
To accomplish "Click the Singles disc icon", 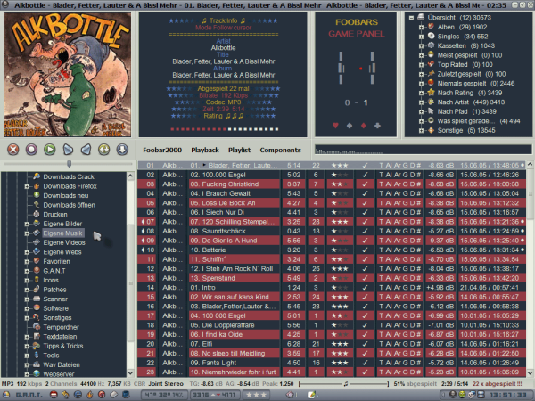I will [x=432, y=37].
